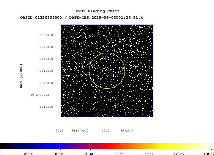Click the 'UVOT Finding Chart' title text
The width and height of the screenshot is (214, 155).
coord(97,11)
